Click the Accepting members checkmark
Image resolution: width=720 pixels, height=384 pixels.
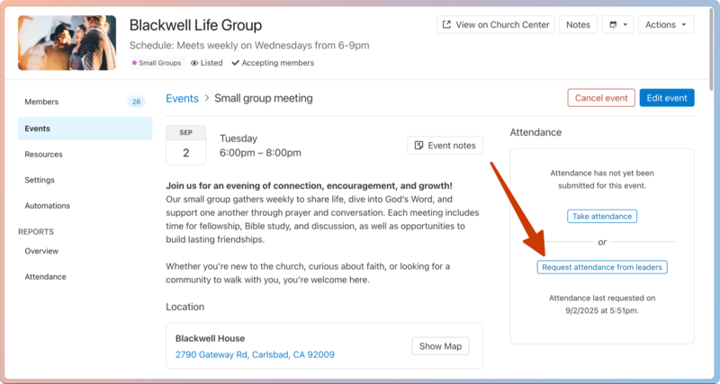pos(236,63)
